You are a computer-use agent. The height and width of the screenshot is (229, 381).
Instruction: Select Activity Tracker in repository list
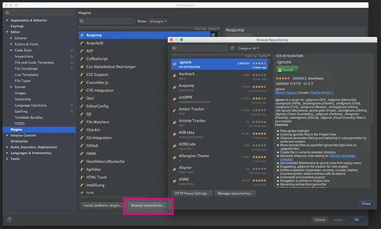coord(219,123)
